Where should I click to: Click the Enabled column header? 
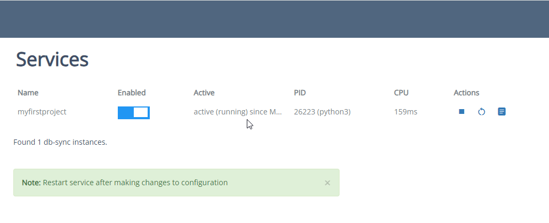click(132, 93)
